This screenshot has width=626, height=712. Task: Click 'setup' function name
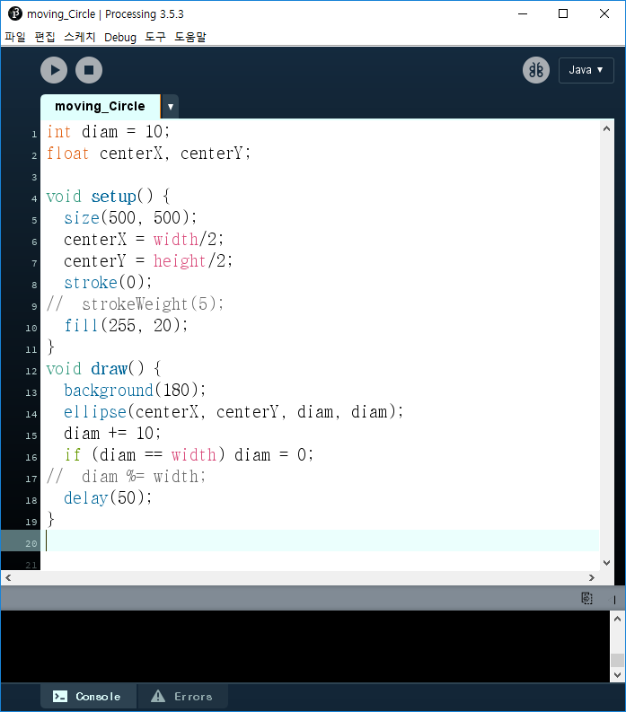113,197
